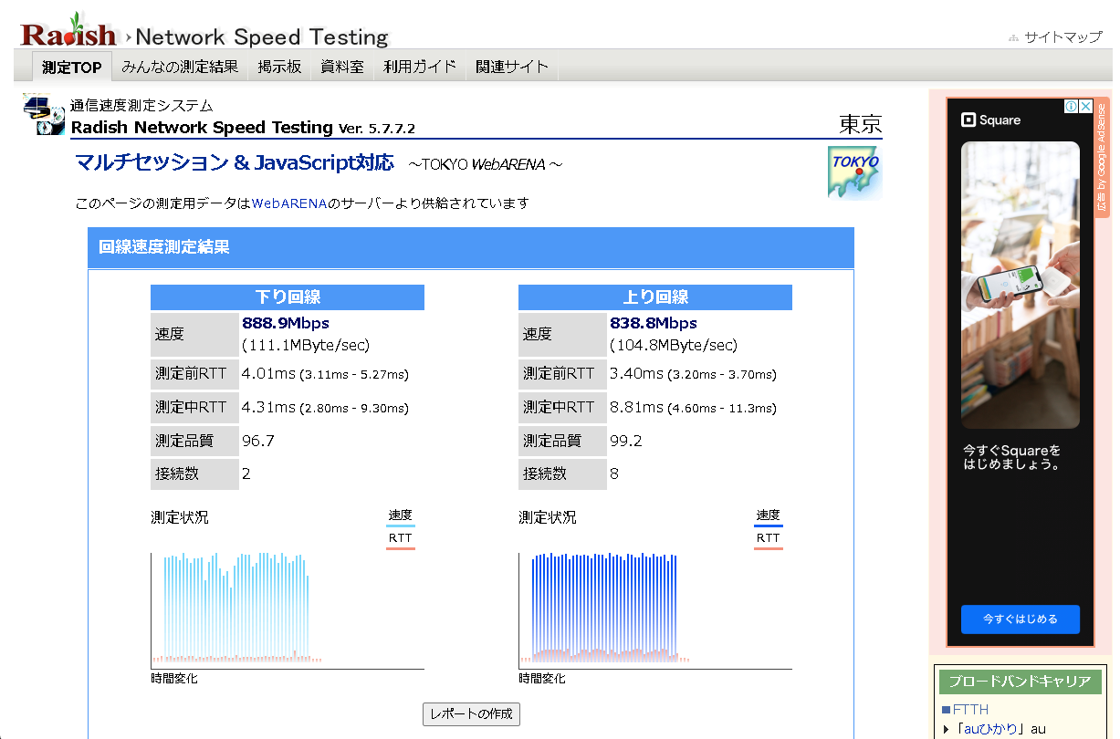Click download 測定品質 value 96.7

[258, 441]
